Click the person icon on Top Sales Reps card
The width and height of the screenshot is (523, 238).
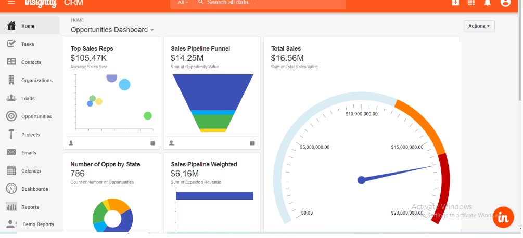tap(71, 143)
